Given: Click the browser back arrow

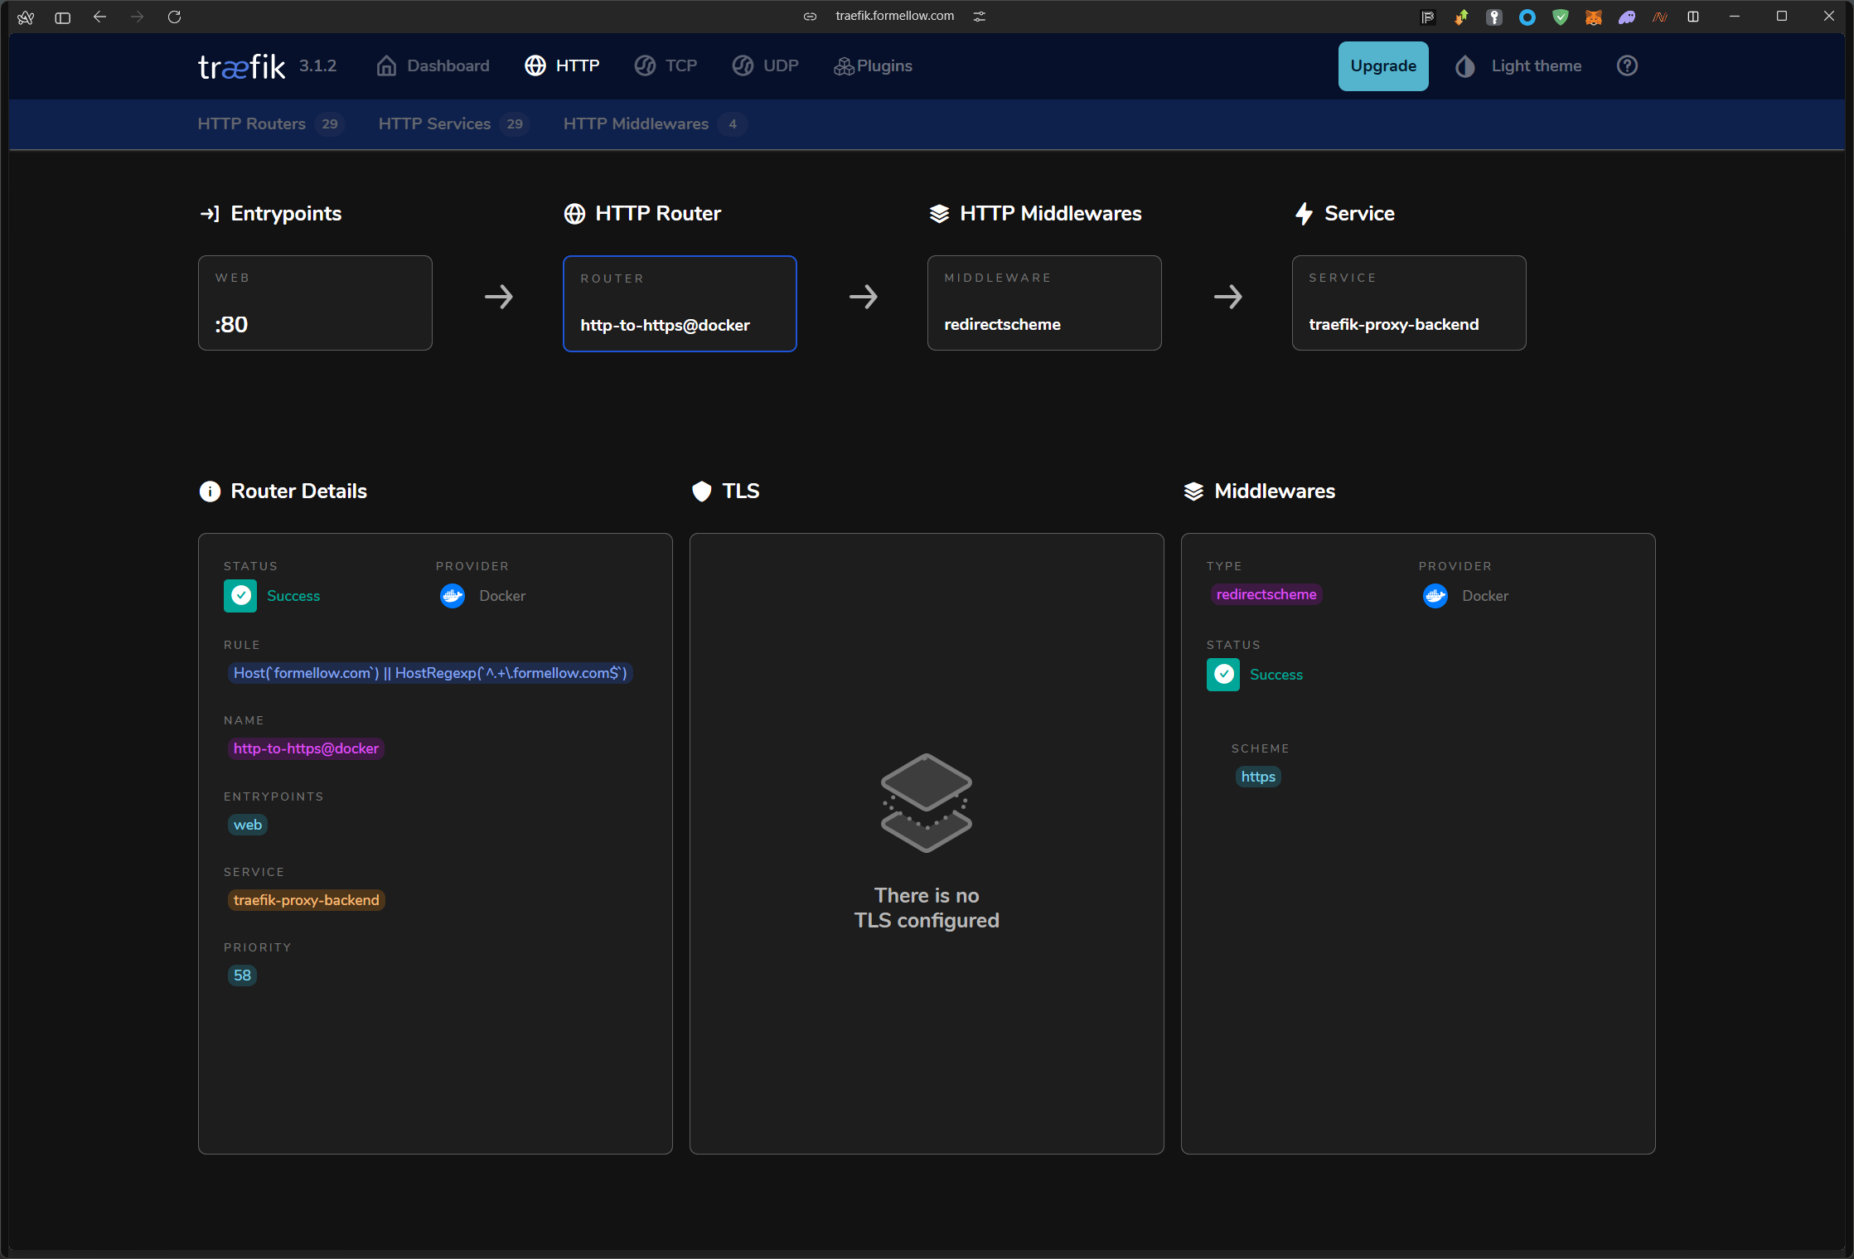Looking at the screenshot, I should [x=99, y=17].
